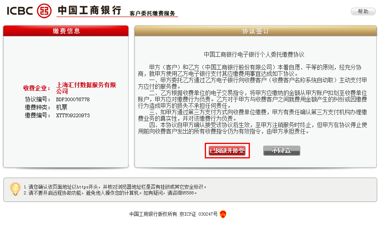Click the 京ICP证 030247号 footer text
This screenshot has width=380, height=226.
(x=198, y=214)
